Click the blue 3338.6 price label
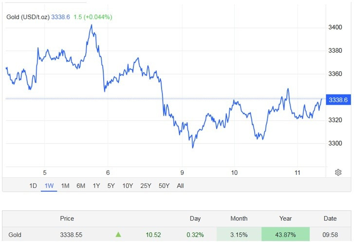Screen dimensions: 354x242 click(338, 100)
